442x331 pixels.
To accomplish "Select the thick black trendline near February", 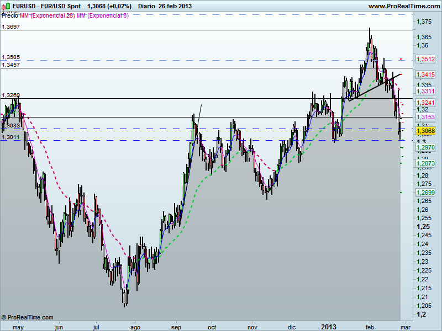I will tap(375, 87).
